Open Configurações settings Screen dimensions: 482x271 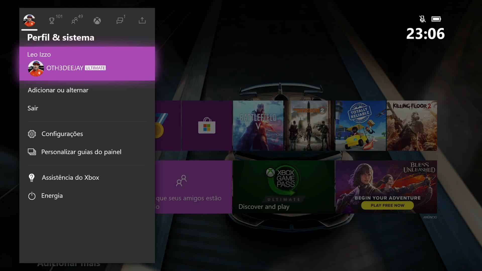pos(87,134)
